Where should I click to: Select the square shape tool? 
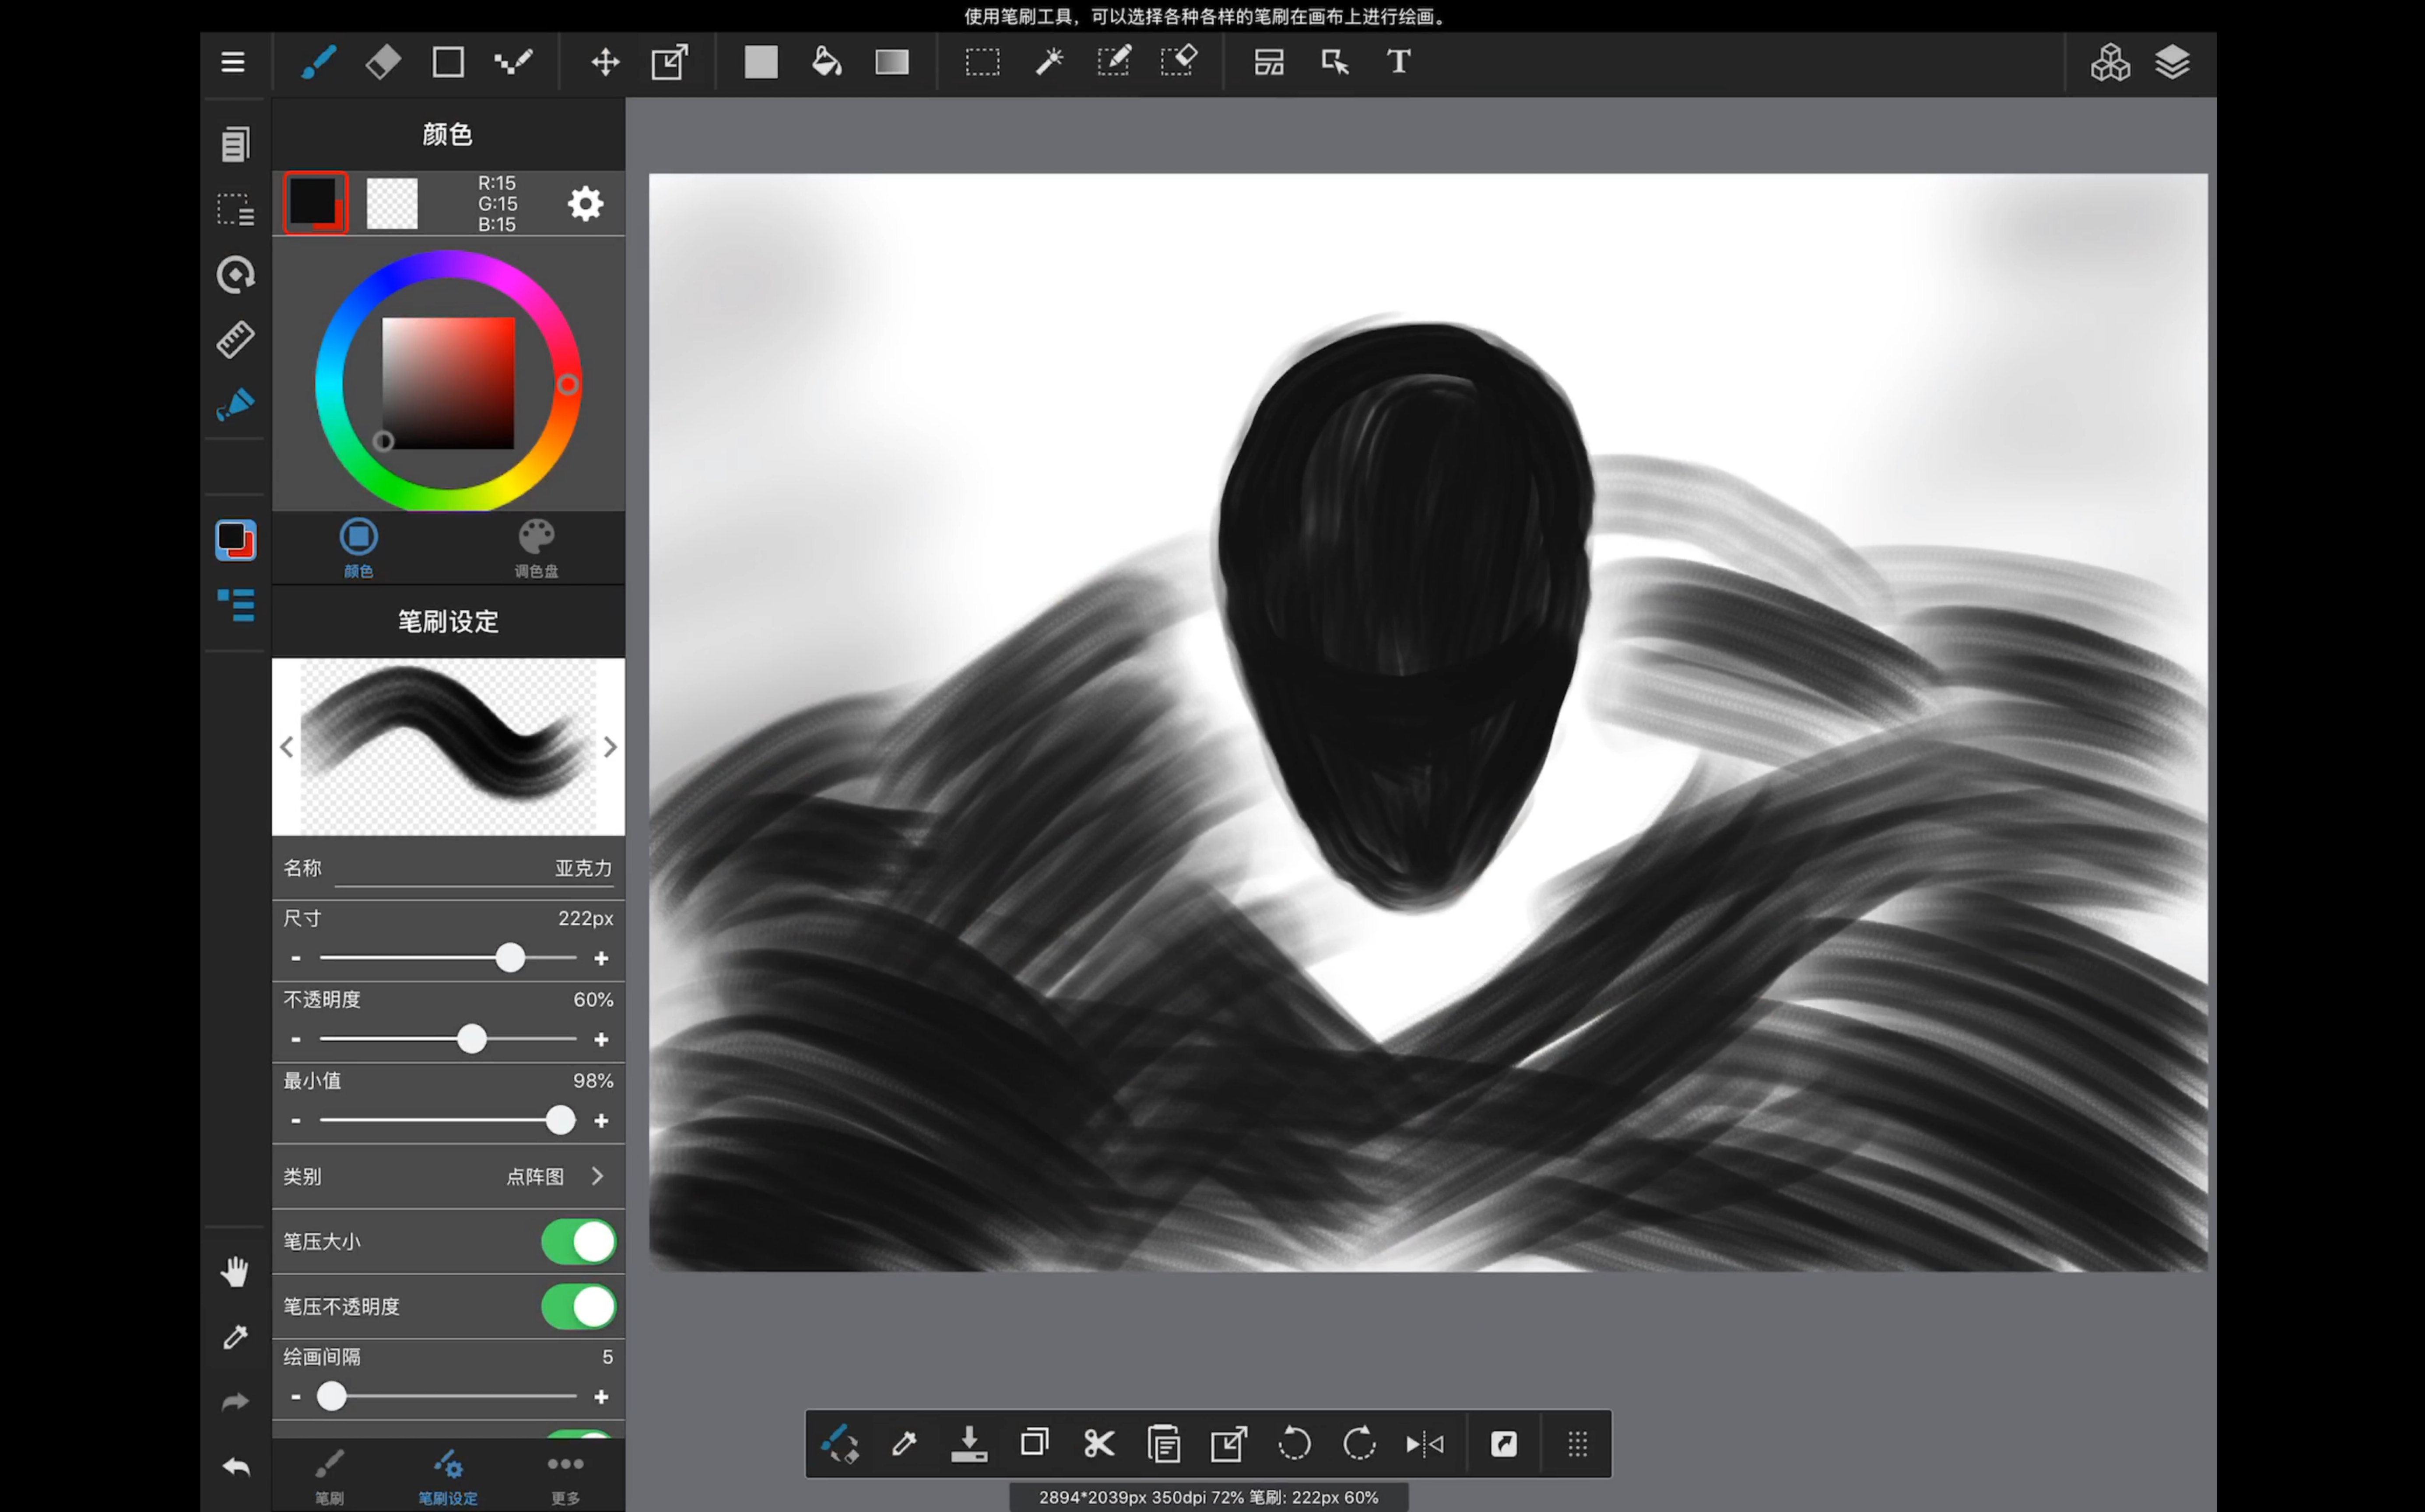coord(448,62)
